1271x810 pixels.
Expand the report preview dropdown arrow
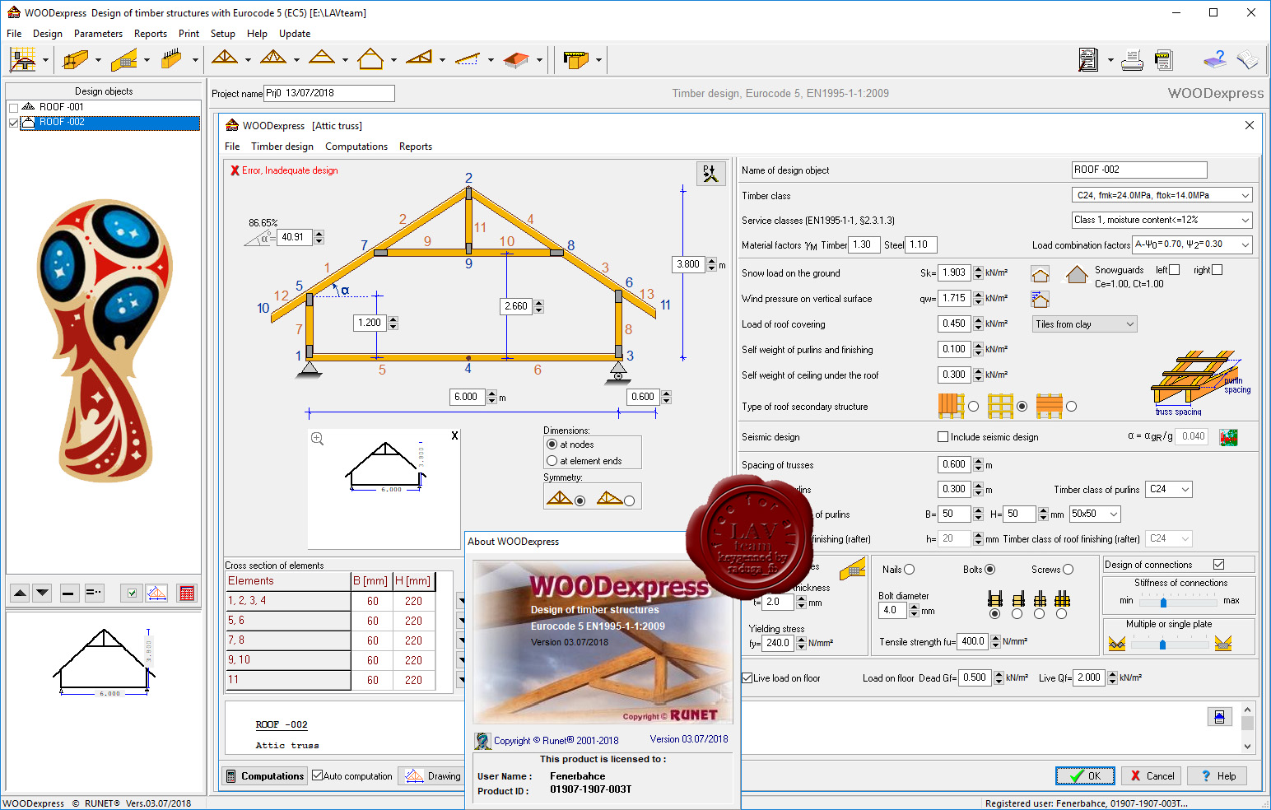click(1110, 60)
